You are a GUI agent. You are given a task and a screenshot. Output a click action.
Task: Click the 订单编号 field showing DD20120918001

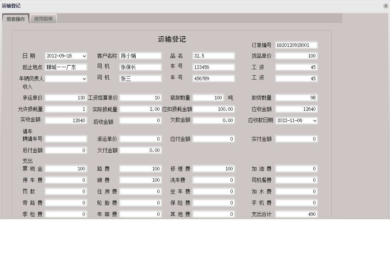click(297, 45)
